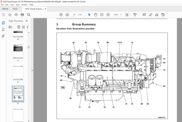Go to next page arrow
Screen dimensions: 182x122
67,15
